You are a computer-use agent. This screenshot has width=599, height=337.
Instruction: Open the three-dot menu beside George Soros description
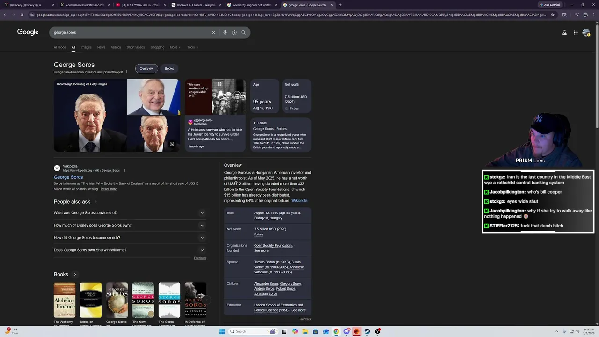[x=127, y=72]
